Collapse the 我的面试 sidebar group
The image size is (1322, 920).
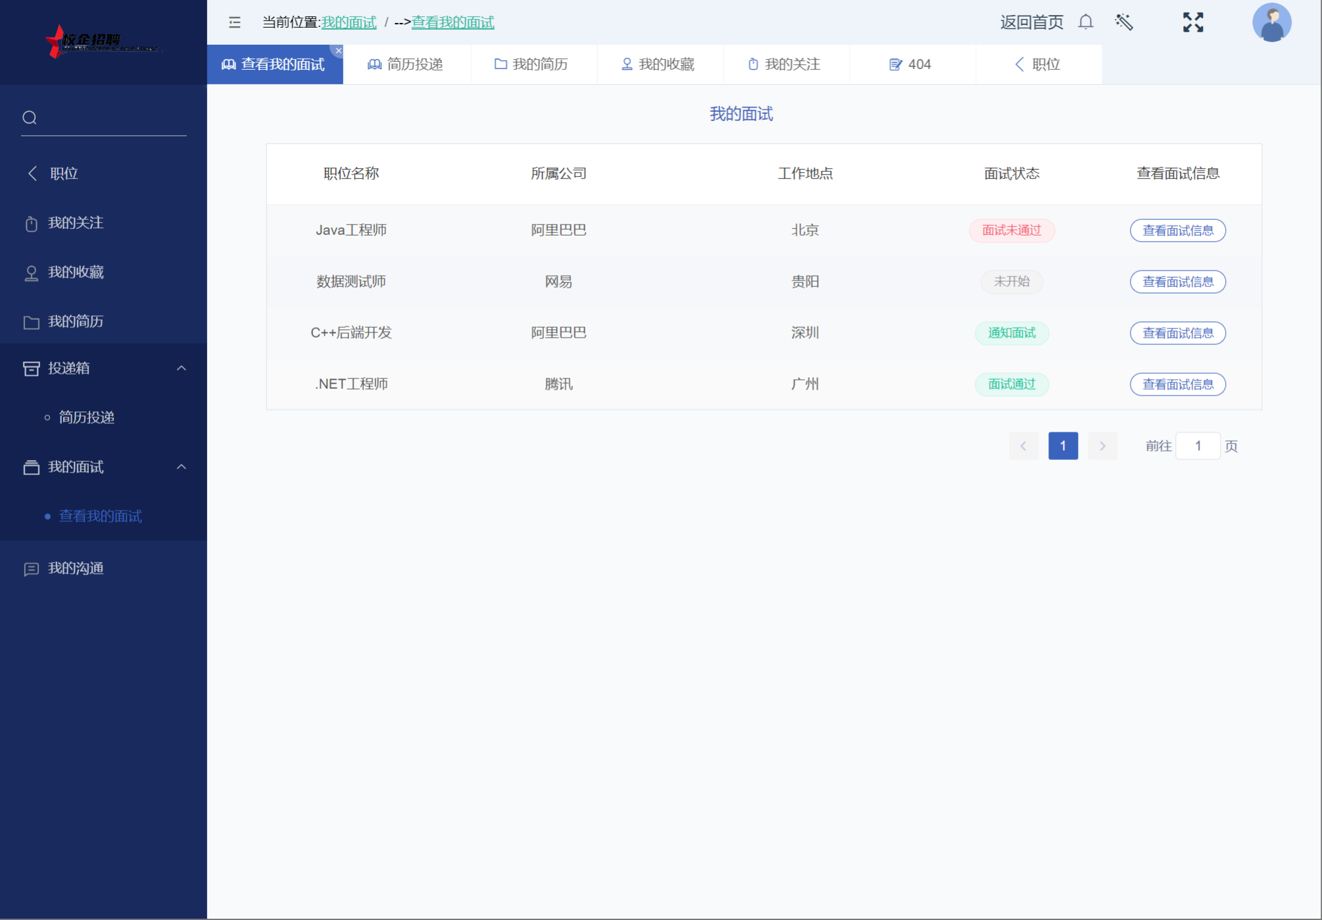pyautogui.click(x=182, y=467)
